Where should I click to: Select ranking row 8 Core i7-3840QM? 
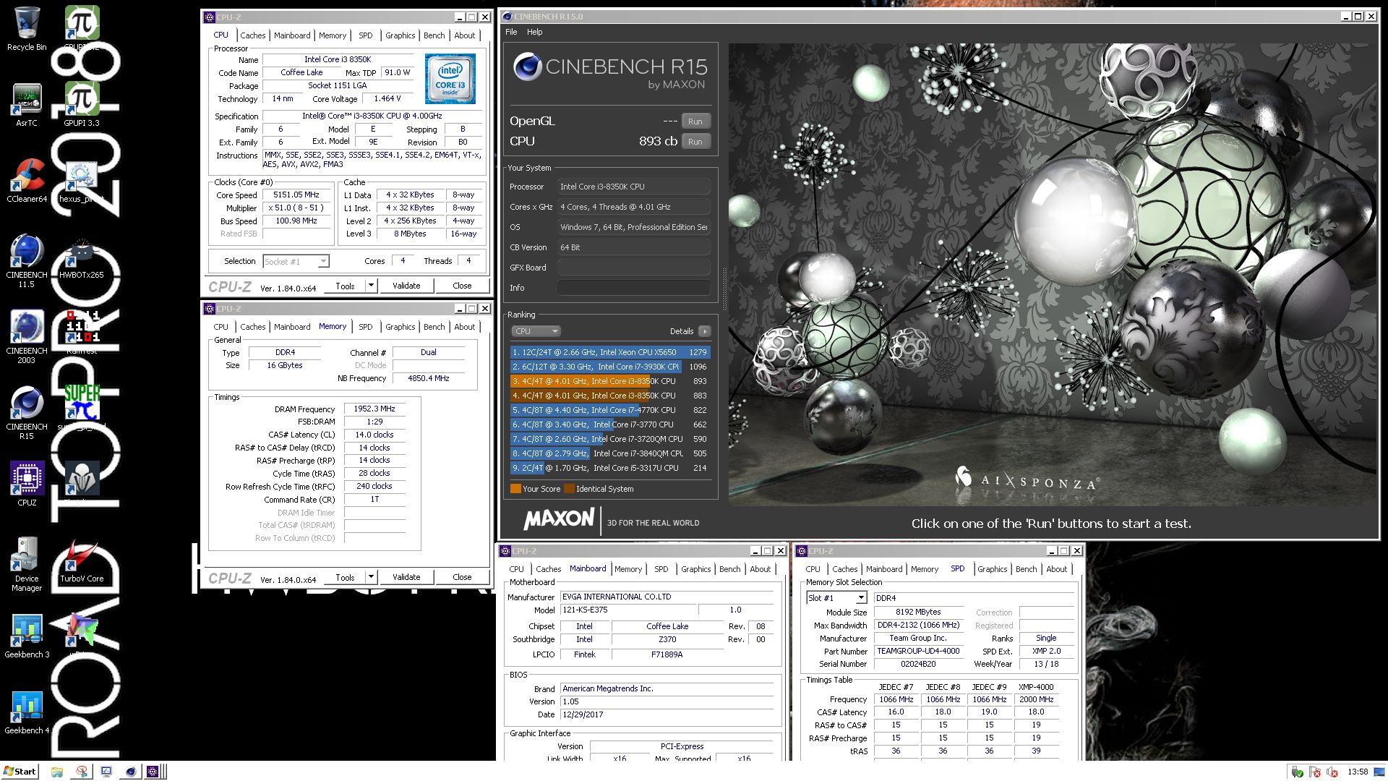pos(610,453)
